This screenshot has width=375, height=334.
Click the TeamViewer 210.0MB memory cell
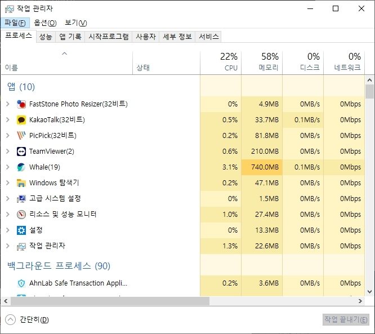click(262, 152)
